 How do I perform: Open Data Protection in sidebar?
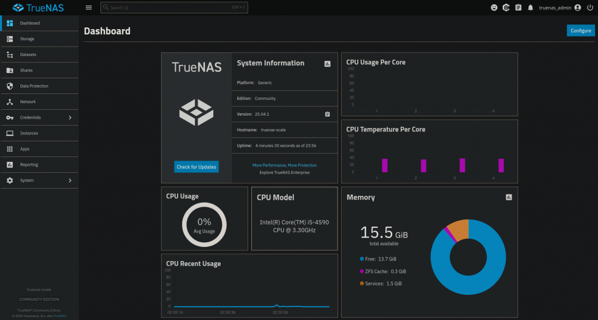34,86
